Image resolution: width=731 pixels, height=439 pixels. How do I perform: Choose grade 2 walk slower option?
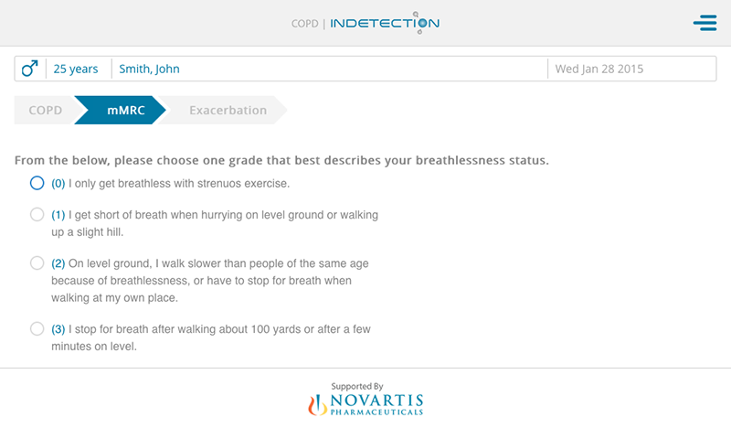[x=37, y=263]
